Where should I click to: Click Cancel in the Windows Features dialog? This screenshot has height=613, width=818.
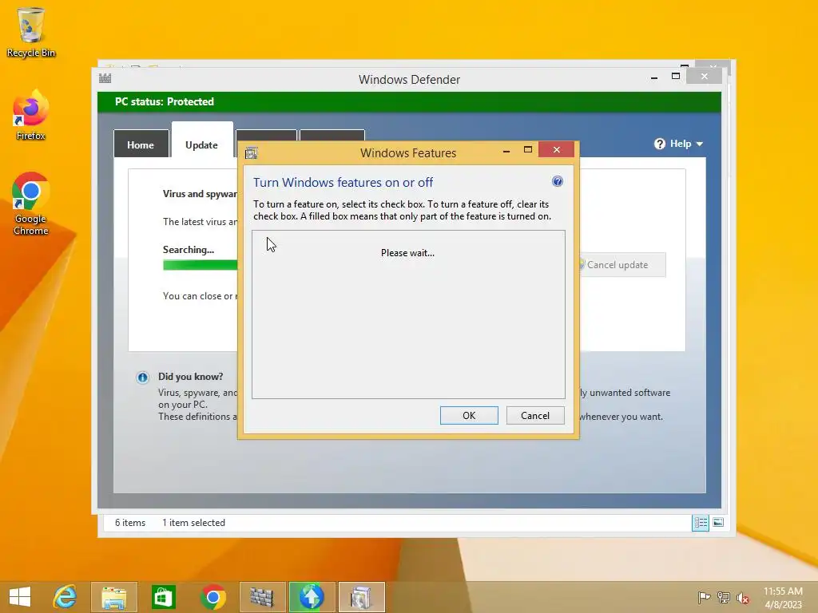tap(535, 415)
